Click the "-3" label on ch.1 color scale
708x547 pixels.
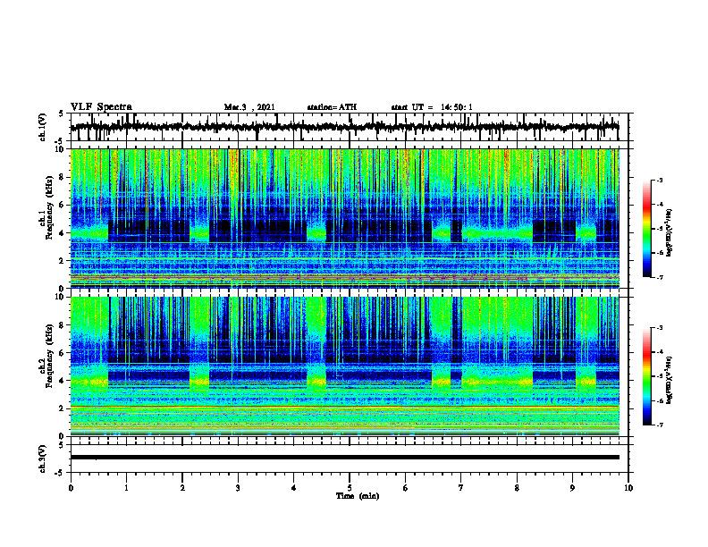pos(659,180)
